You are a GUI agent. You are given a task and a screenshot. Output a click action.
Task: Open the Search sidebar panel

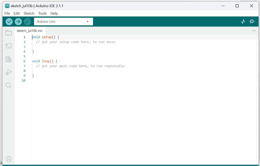(8, 86)
